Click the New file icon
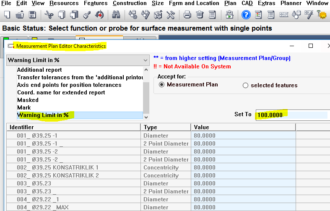330x211 pixels. click(7, 16)
